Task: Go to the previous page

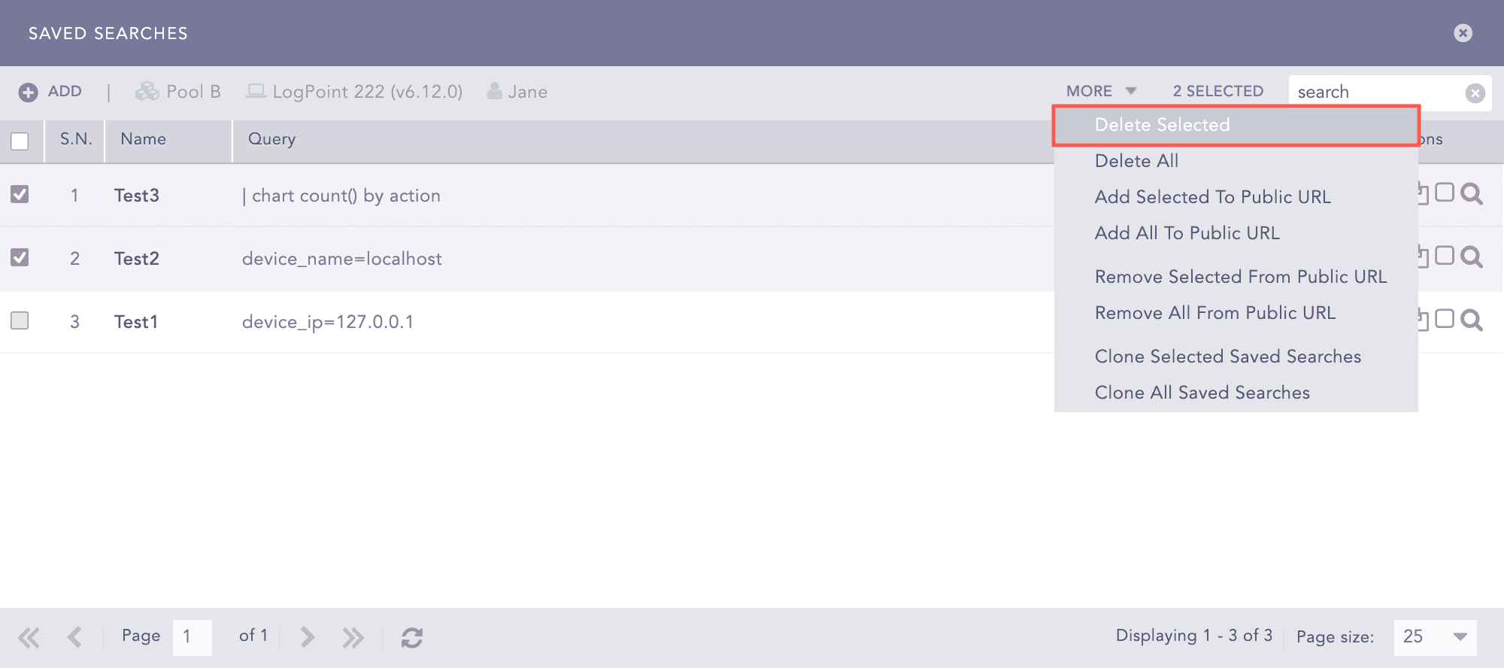Action: tap(74, 637)
